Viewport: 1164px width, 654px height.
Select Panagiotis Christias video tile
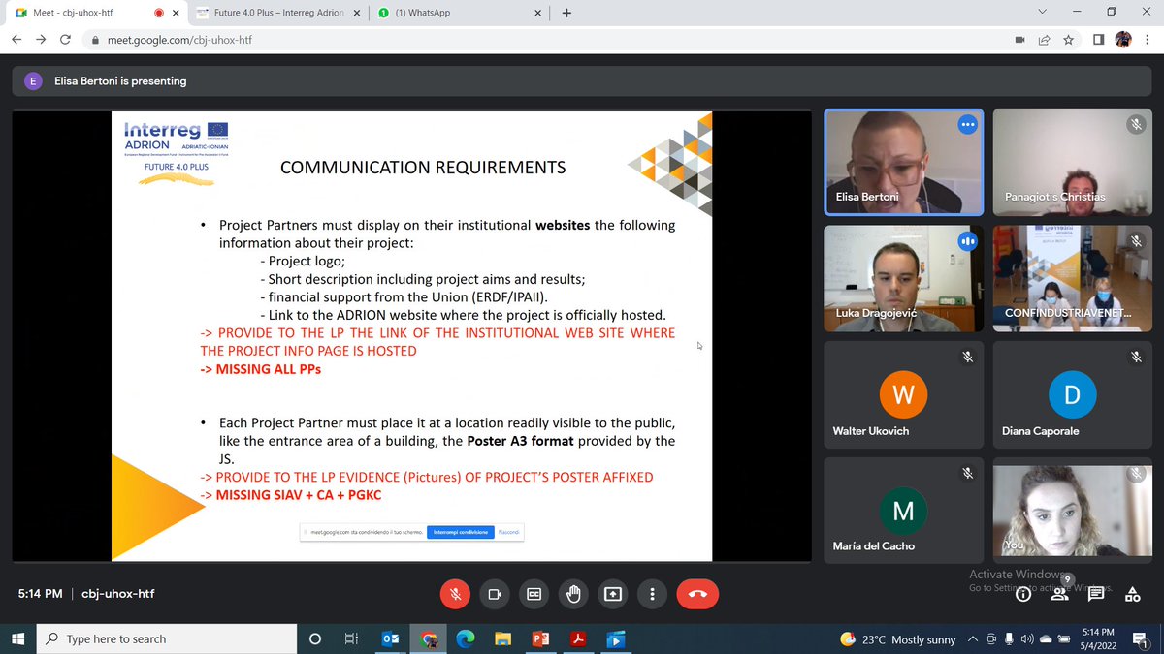click(x=1071, y=162)
